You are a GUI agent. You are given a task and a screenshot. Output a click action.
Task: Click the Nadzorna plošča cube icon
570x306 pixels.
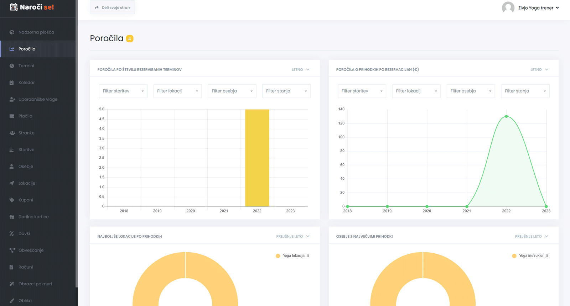coord(12,32)
